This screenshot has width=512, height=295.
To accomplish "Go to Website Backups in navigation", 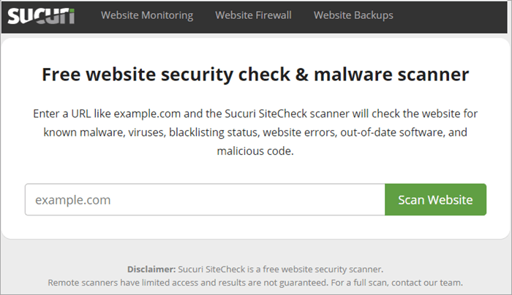I will pyautogui.click(x=353, y=15).
